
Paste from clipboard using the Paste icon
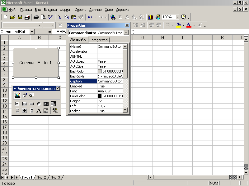[74, 17]
